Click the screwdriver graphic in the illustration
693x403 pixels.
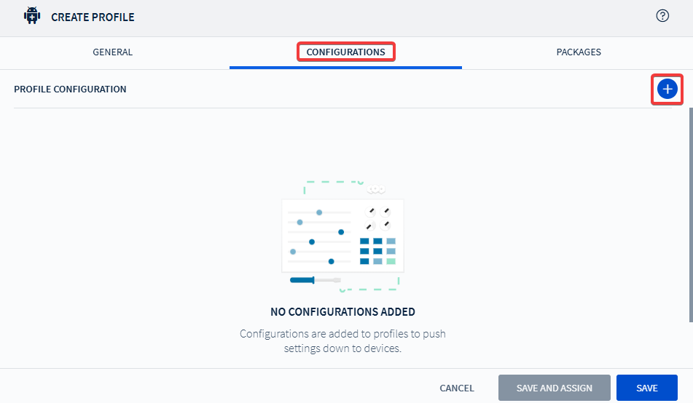coord(315,279)
